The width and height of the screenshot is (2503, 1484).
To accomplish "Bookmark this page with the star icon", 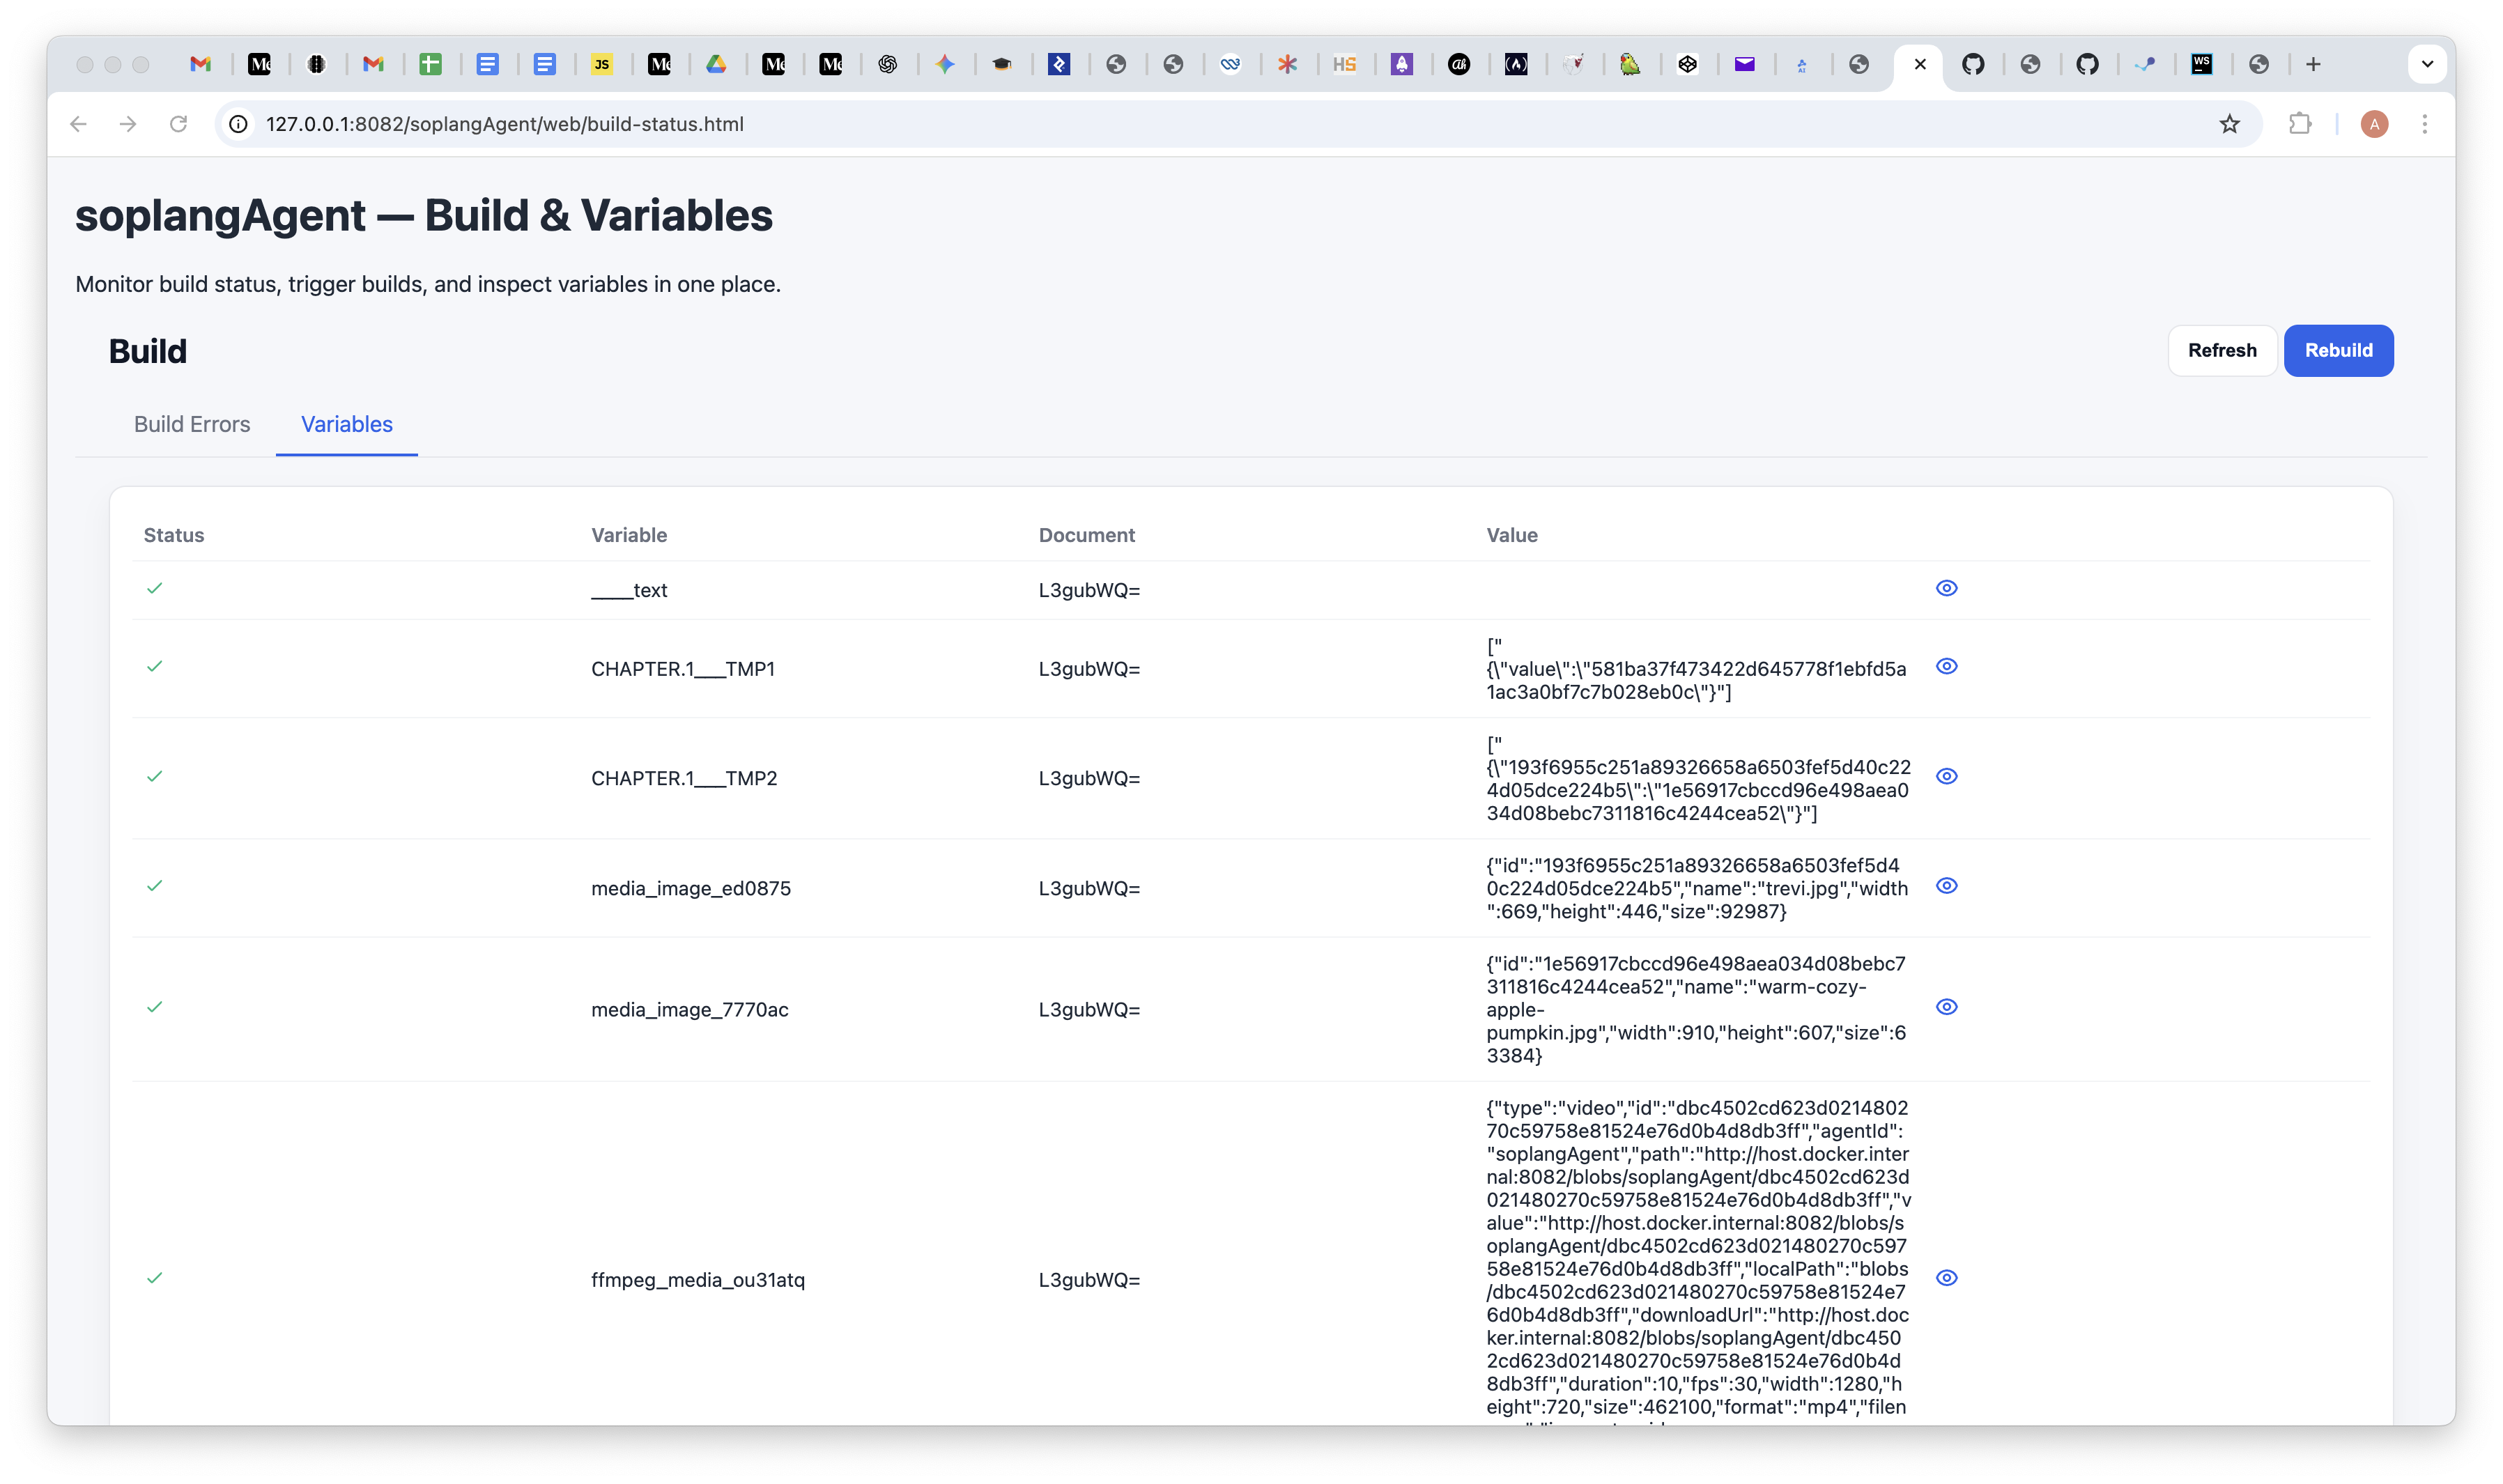I will [2229, 124].
